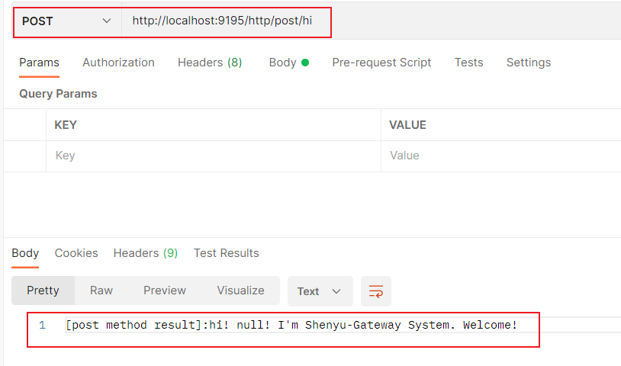Viewport: 621px width, 366px height.
Task: Open the request Headers (8) tab
Action: (210, 63)
